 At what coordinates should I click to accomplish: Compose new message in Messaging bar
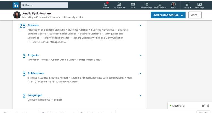203,106
